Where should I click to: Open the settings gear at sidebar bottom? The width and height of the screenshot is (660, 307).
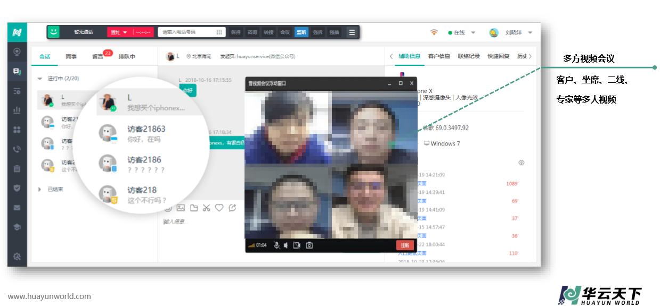(17, 257)
